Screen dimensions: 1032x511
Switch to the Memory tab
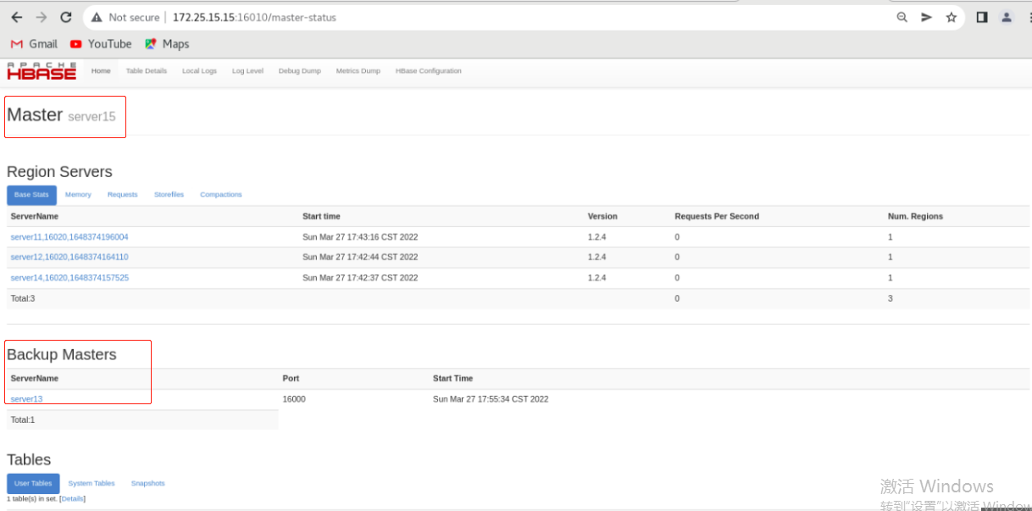click(x=78, y=195)
